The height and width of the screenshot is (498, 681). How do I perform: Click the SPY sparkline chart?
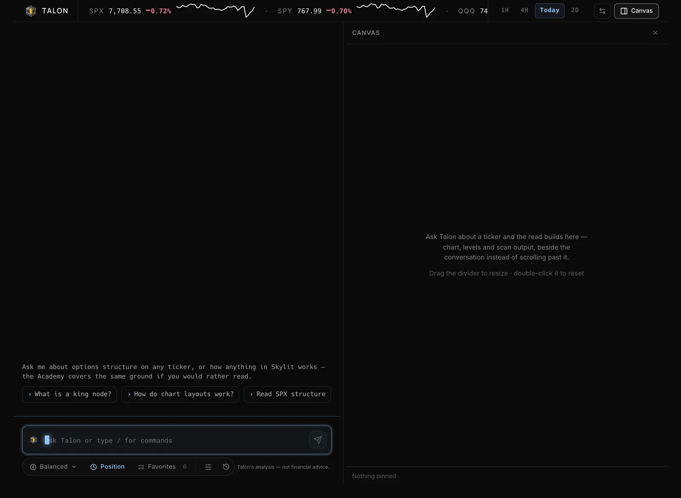[396, 10]
